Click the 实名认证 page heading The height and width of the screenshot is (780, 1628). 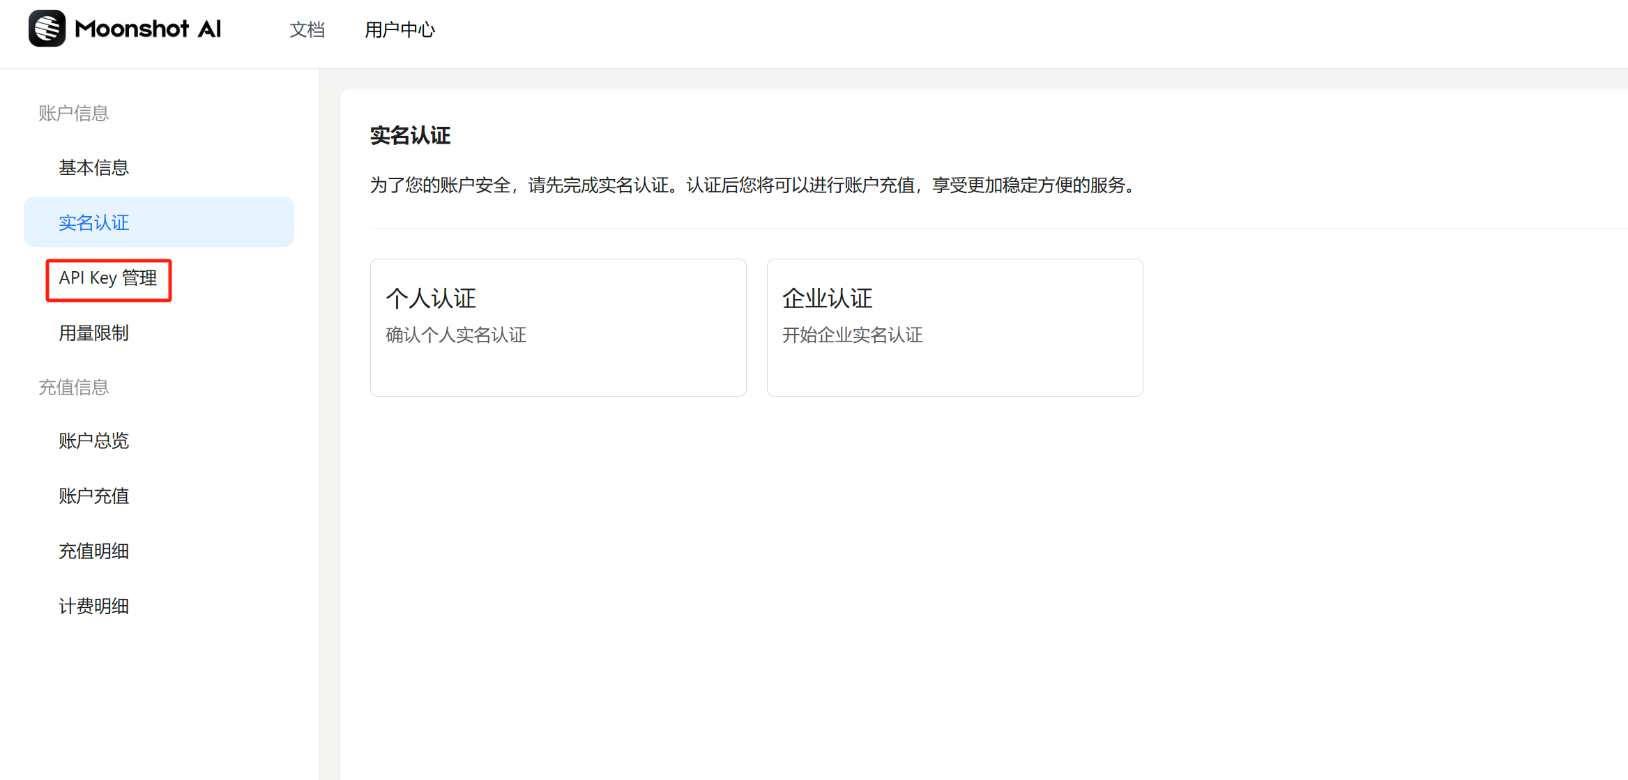[410, 135]
